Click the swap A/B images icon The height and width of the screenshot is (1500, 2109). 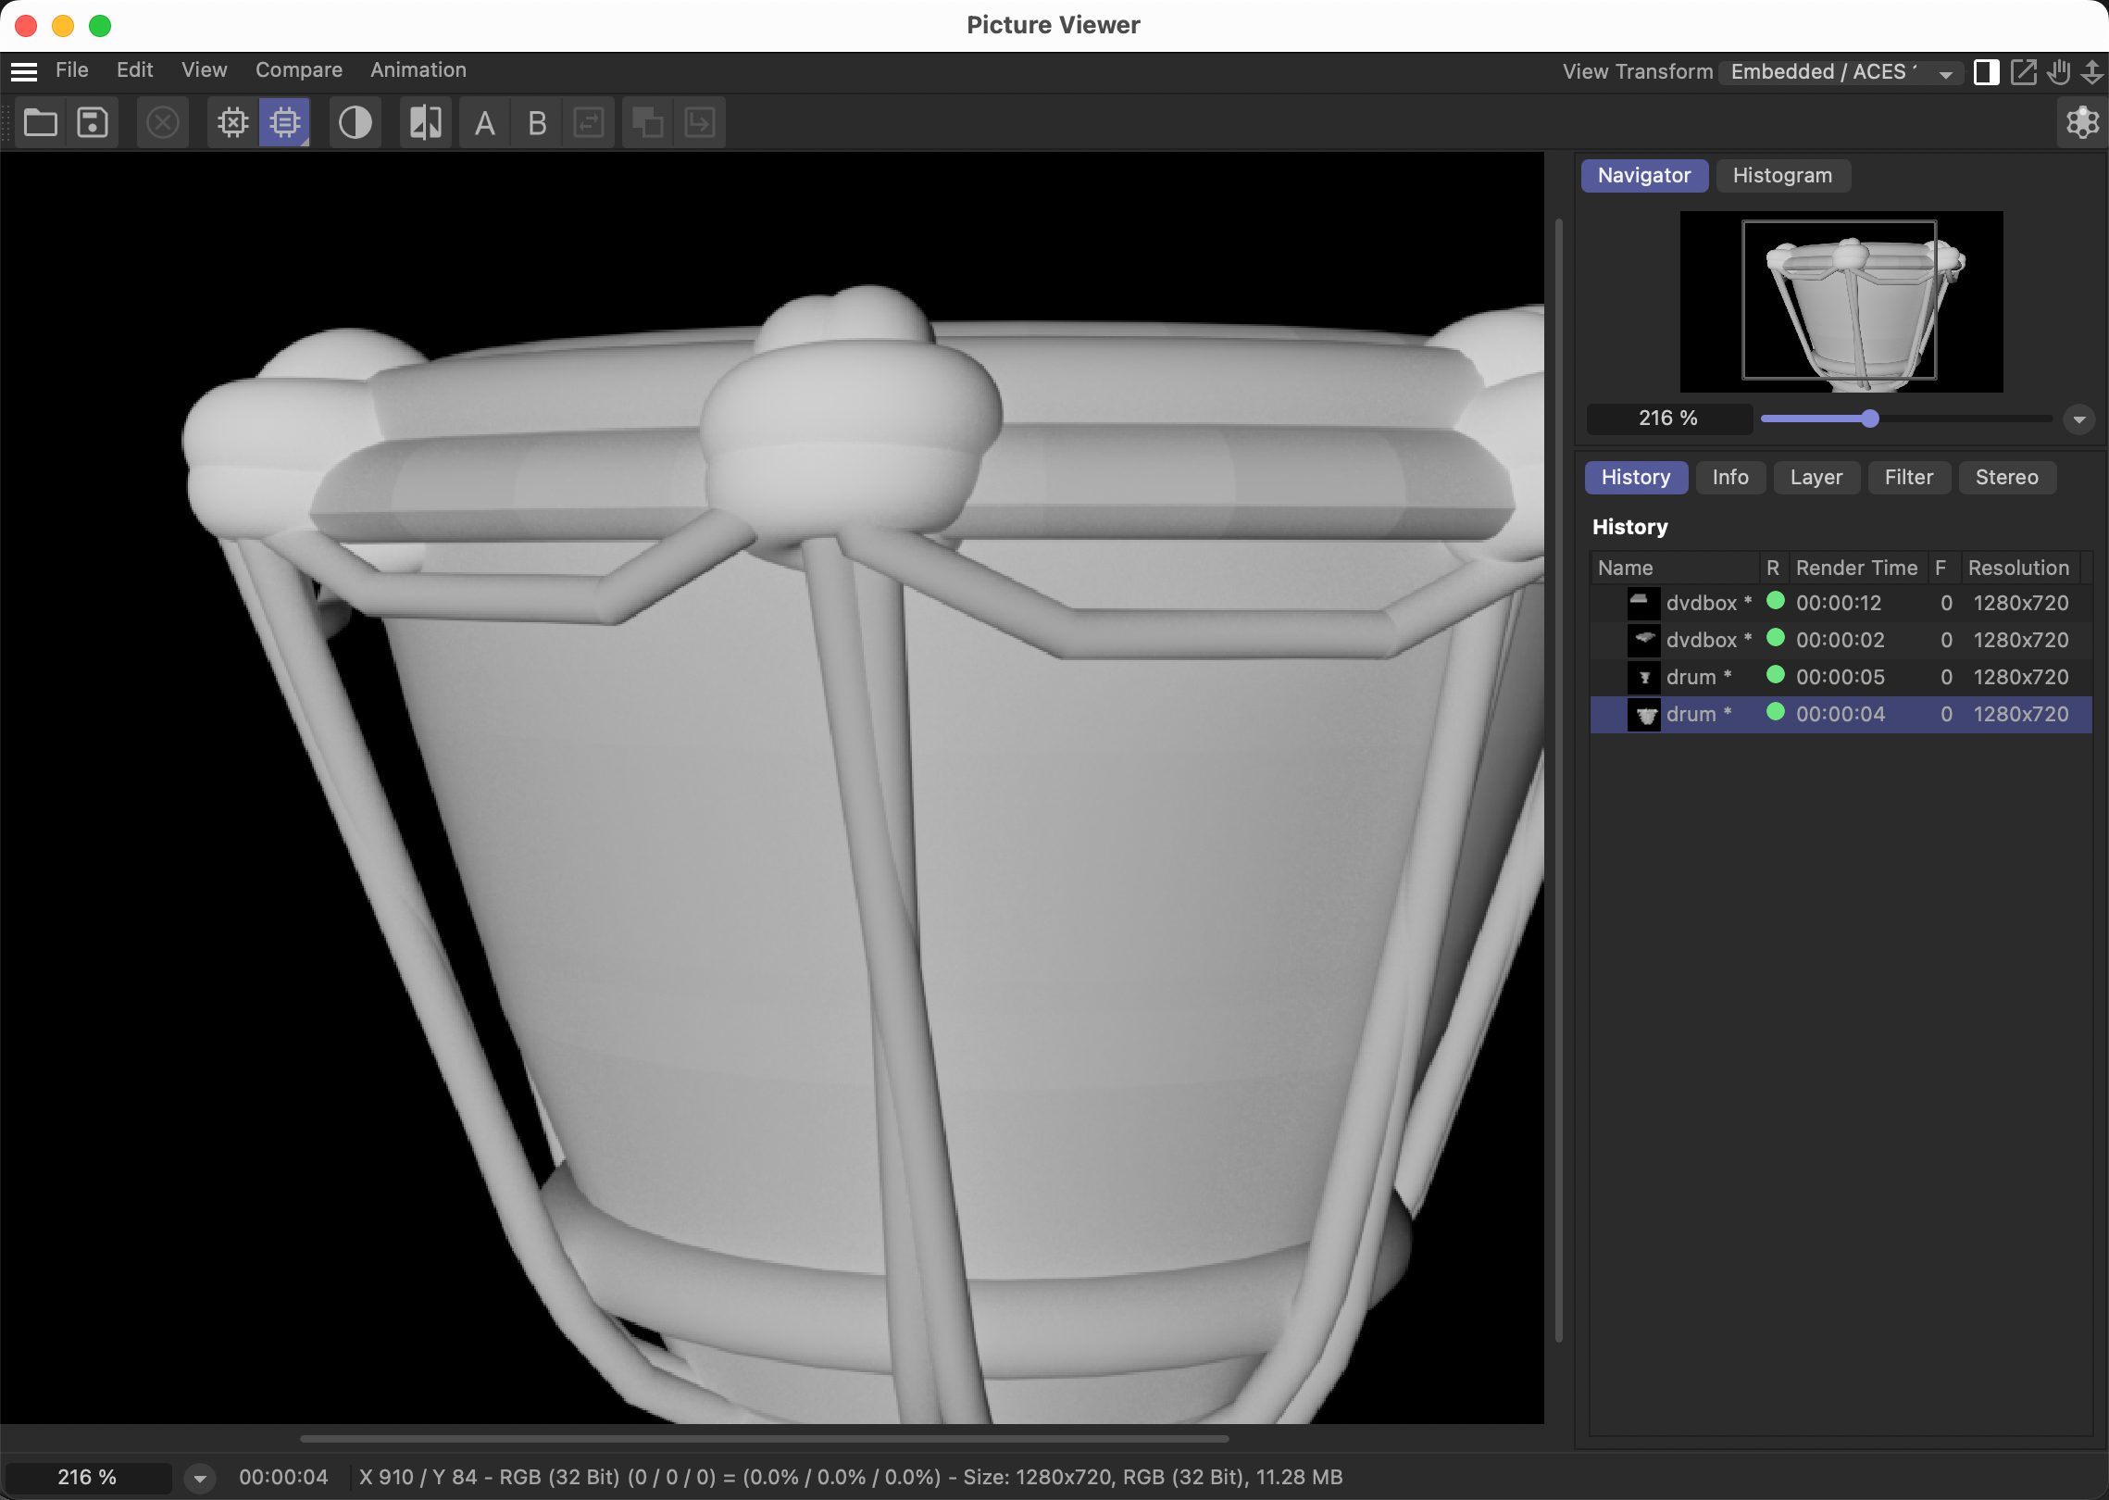pos(590,121)
